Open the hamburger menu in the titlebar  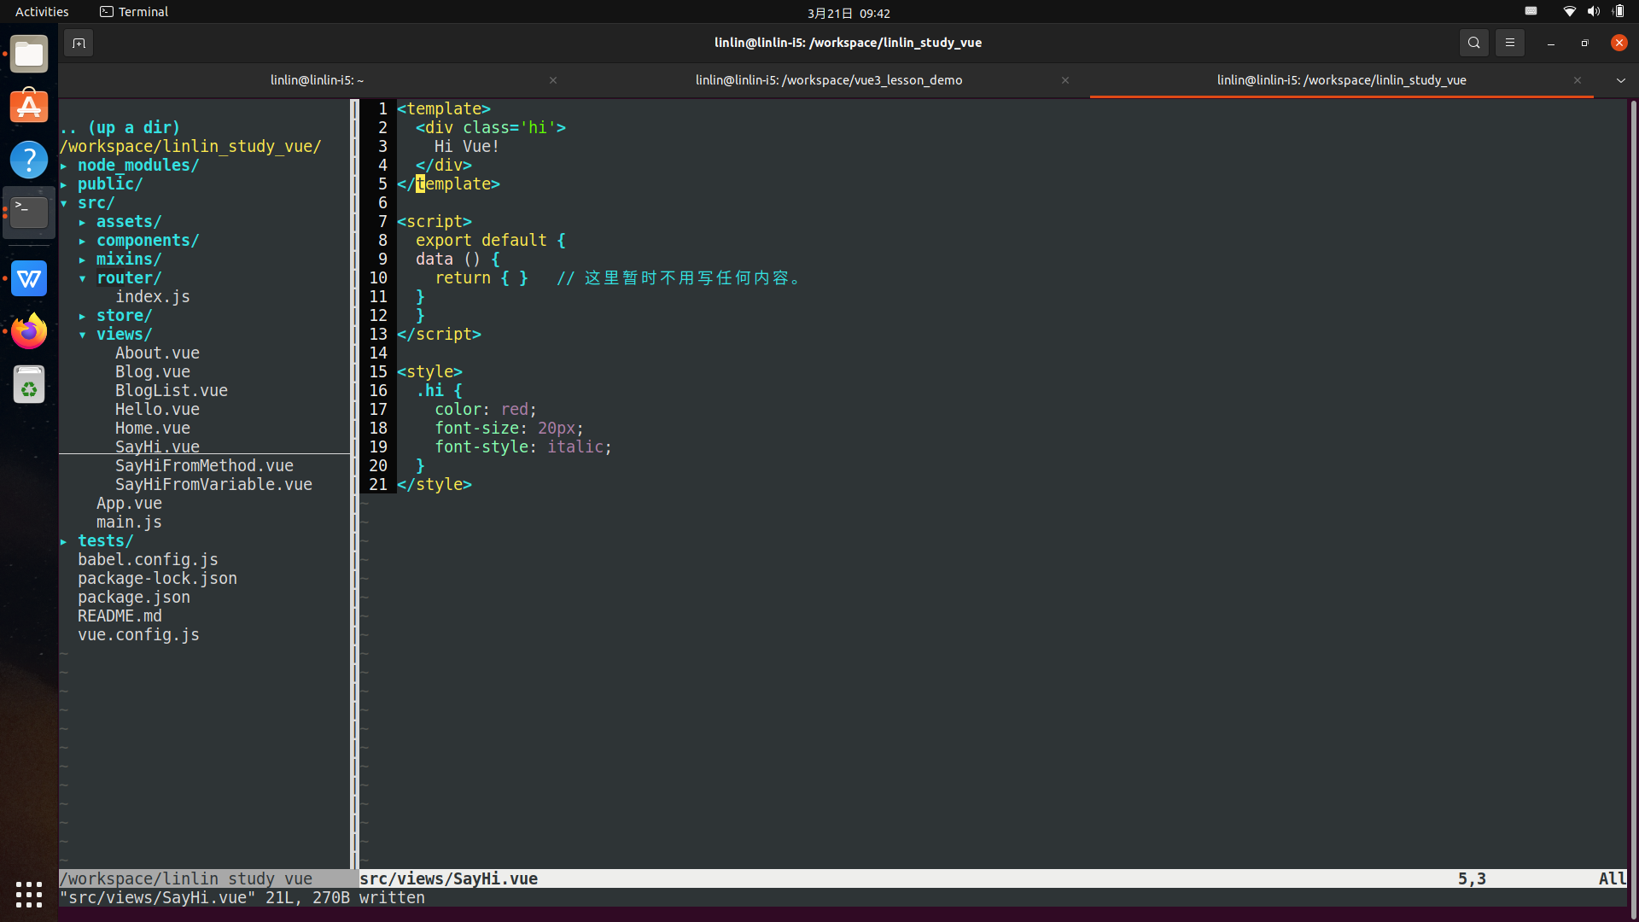(x=1509, y=43)
